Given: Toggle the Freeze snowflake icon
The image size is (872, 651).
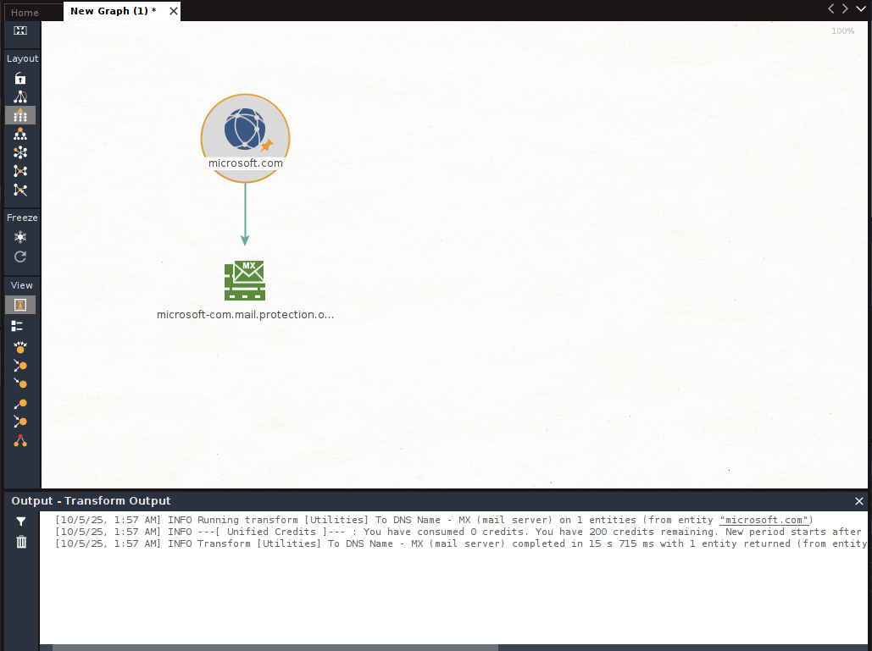Looking at the screenshot, I should click(x=20, y=237).
